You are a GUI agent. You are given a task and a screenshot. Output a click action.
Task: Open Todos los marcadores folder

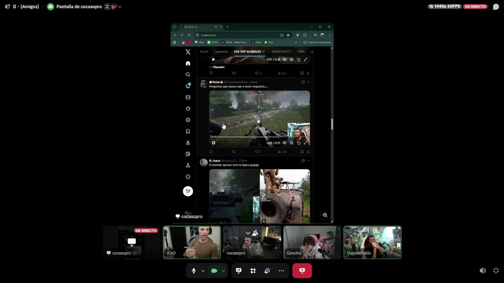coord(317,42)
